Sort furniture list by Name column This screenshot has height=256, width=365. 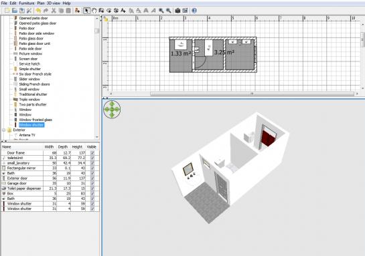tap(22, 147)
